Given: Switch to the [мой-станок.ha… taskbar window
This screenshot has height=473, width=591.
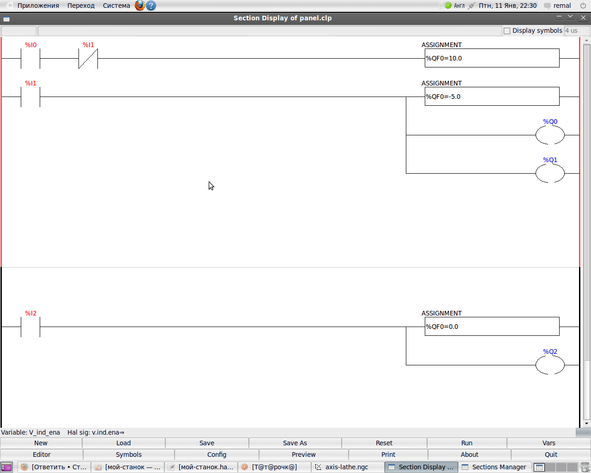Looking at the screenshot, I should [201, 467].
